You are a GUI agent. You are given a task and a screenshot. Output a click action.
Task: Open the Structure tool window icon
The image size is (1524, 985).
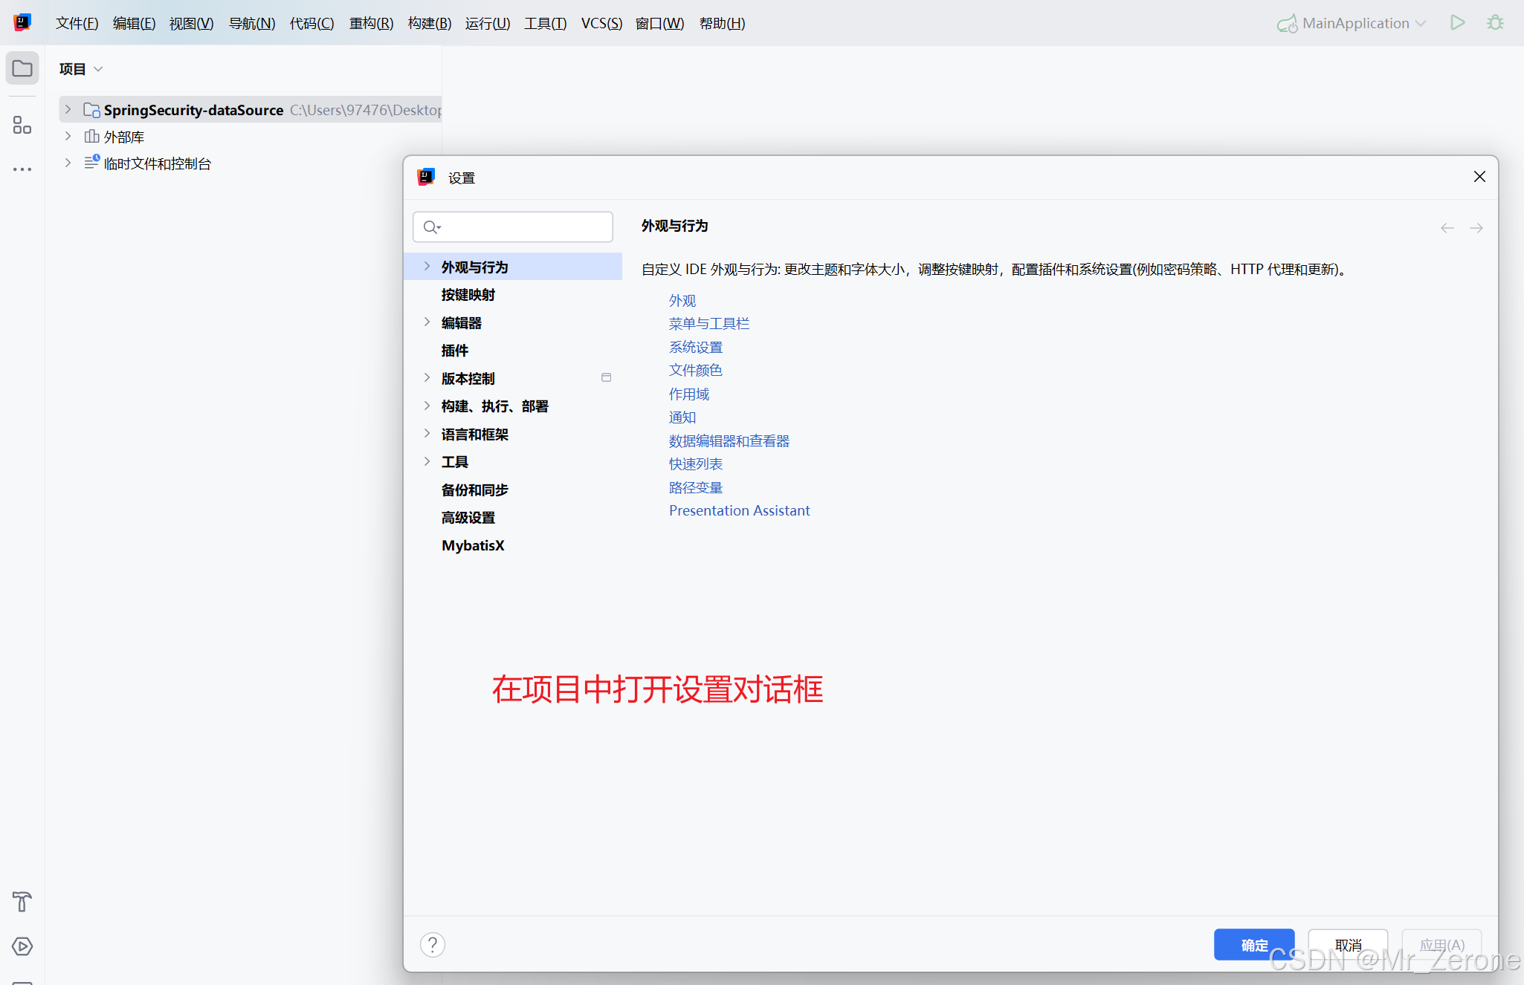coord(22,125)
